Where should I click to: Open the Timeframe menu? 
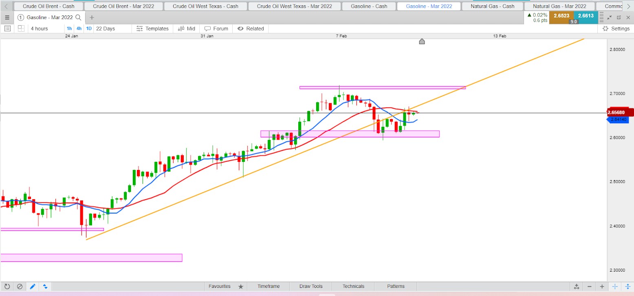click(x=269, y=286)
